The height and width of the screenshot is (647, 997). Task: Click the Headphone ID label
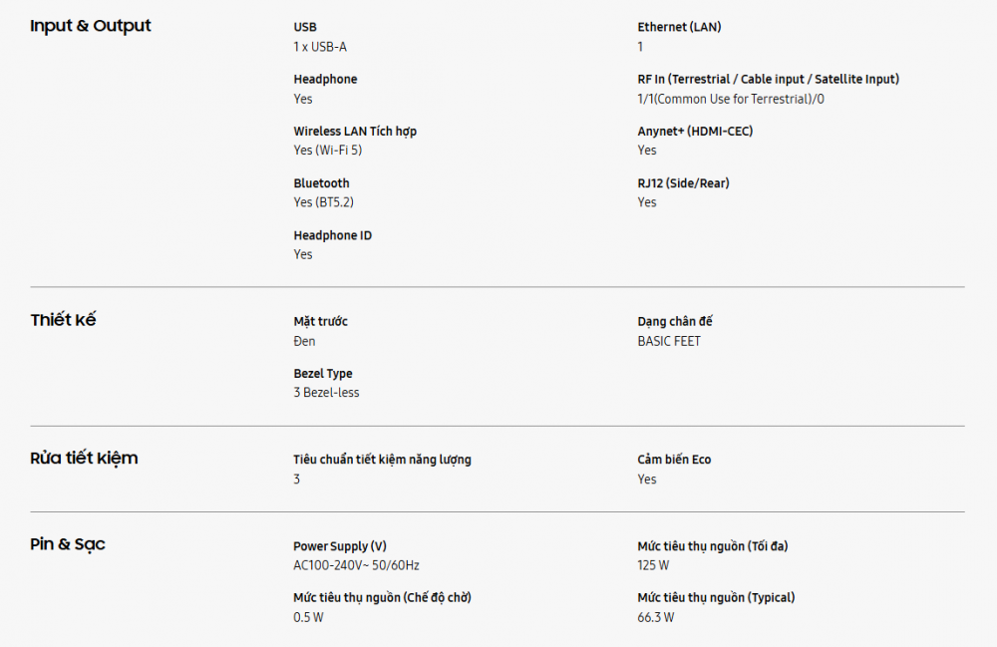click(x=332, y=235)
